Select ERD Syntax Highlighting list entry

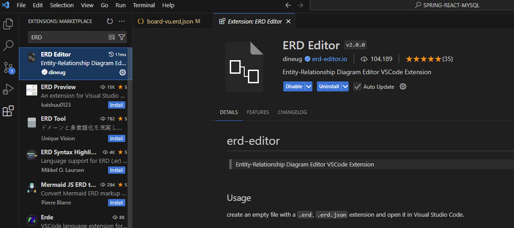point(76,161)
